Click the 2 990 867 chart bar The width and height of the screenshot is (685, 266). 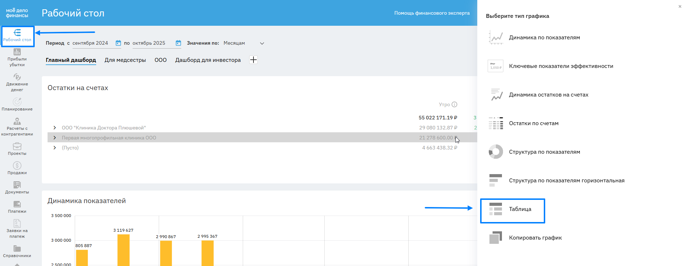coord(166,253)
